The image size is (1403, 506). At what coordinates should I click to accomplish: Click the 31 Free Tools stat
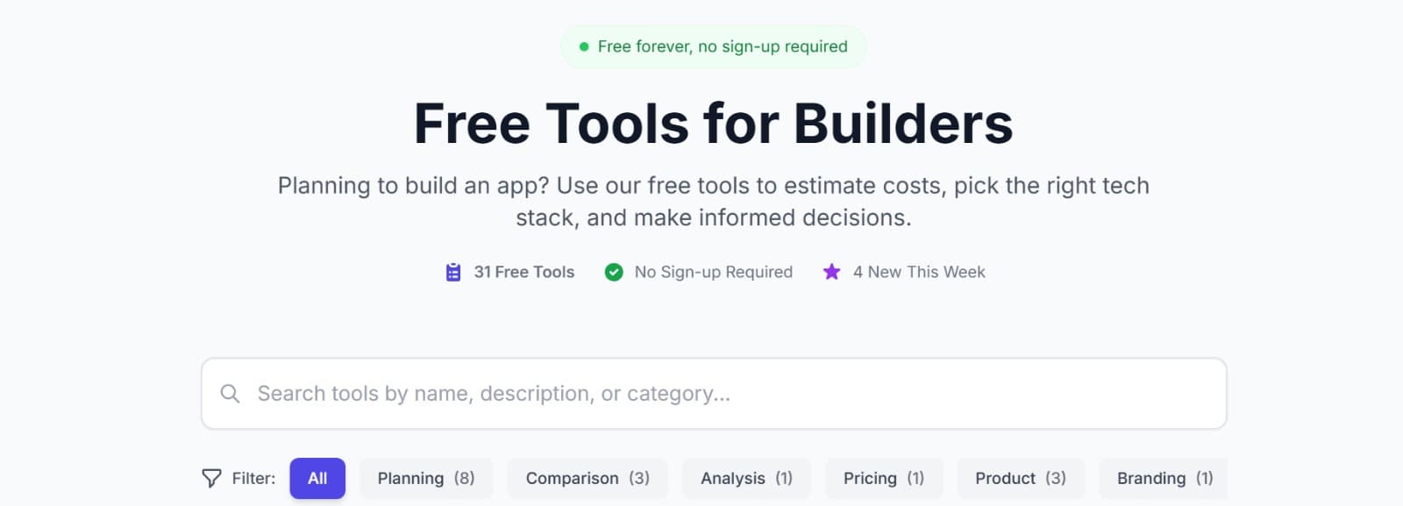pyautogui.click(x=523, y=272)
